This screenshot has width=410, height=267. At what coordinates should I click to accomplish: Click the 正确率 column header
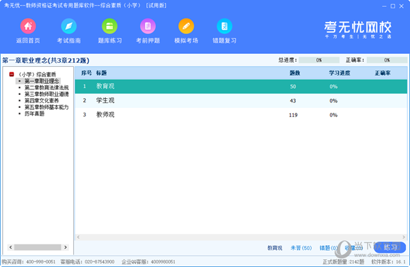tap(383, 73)
